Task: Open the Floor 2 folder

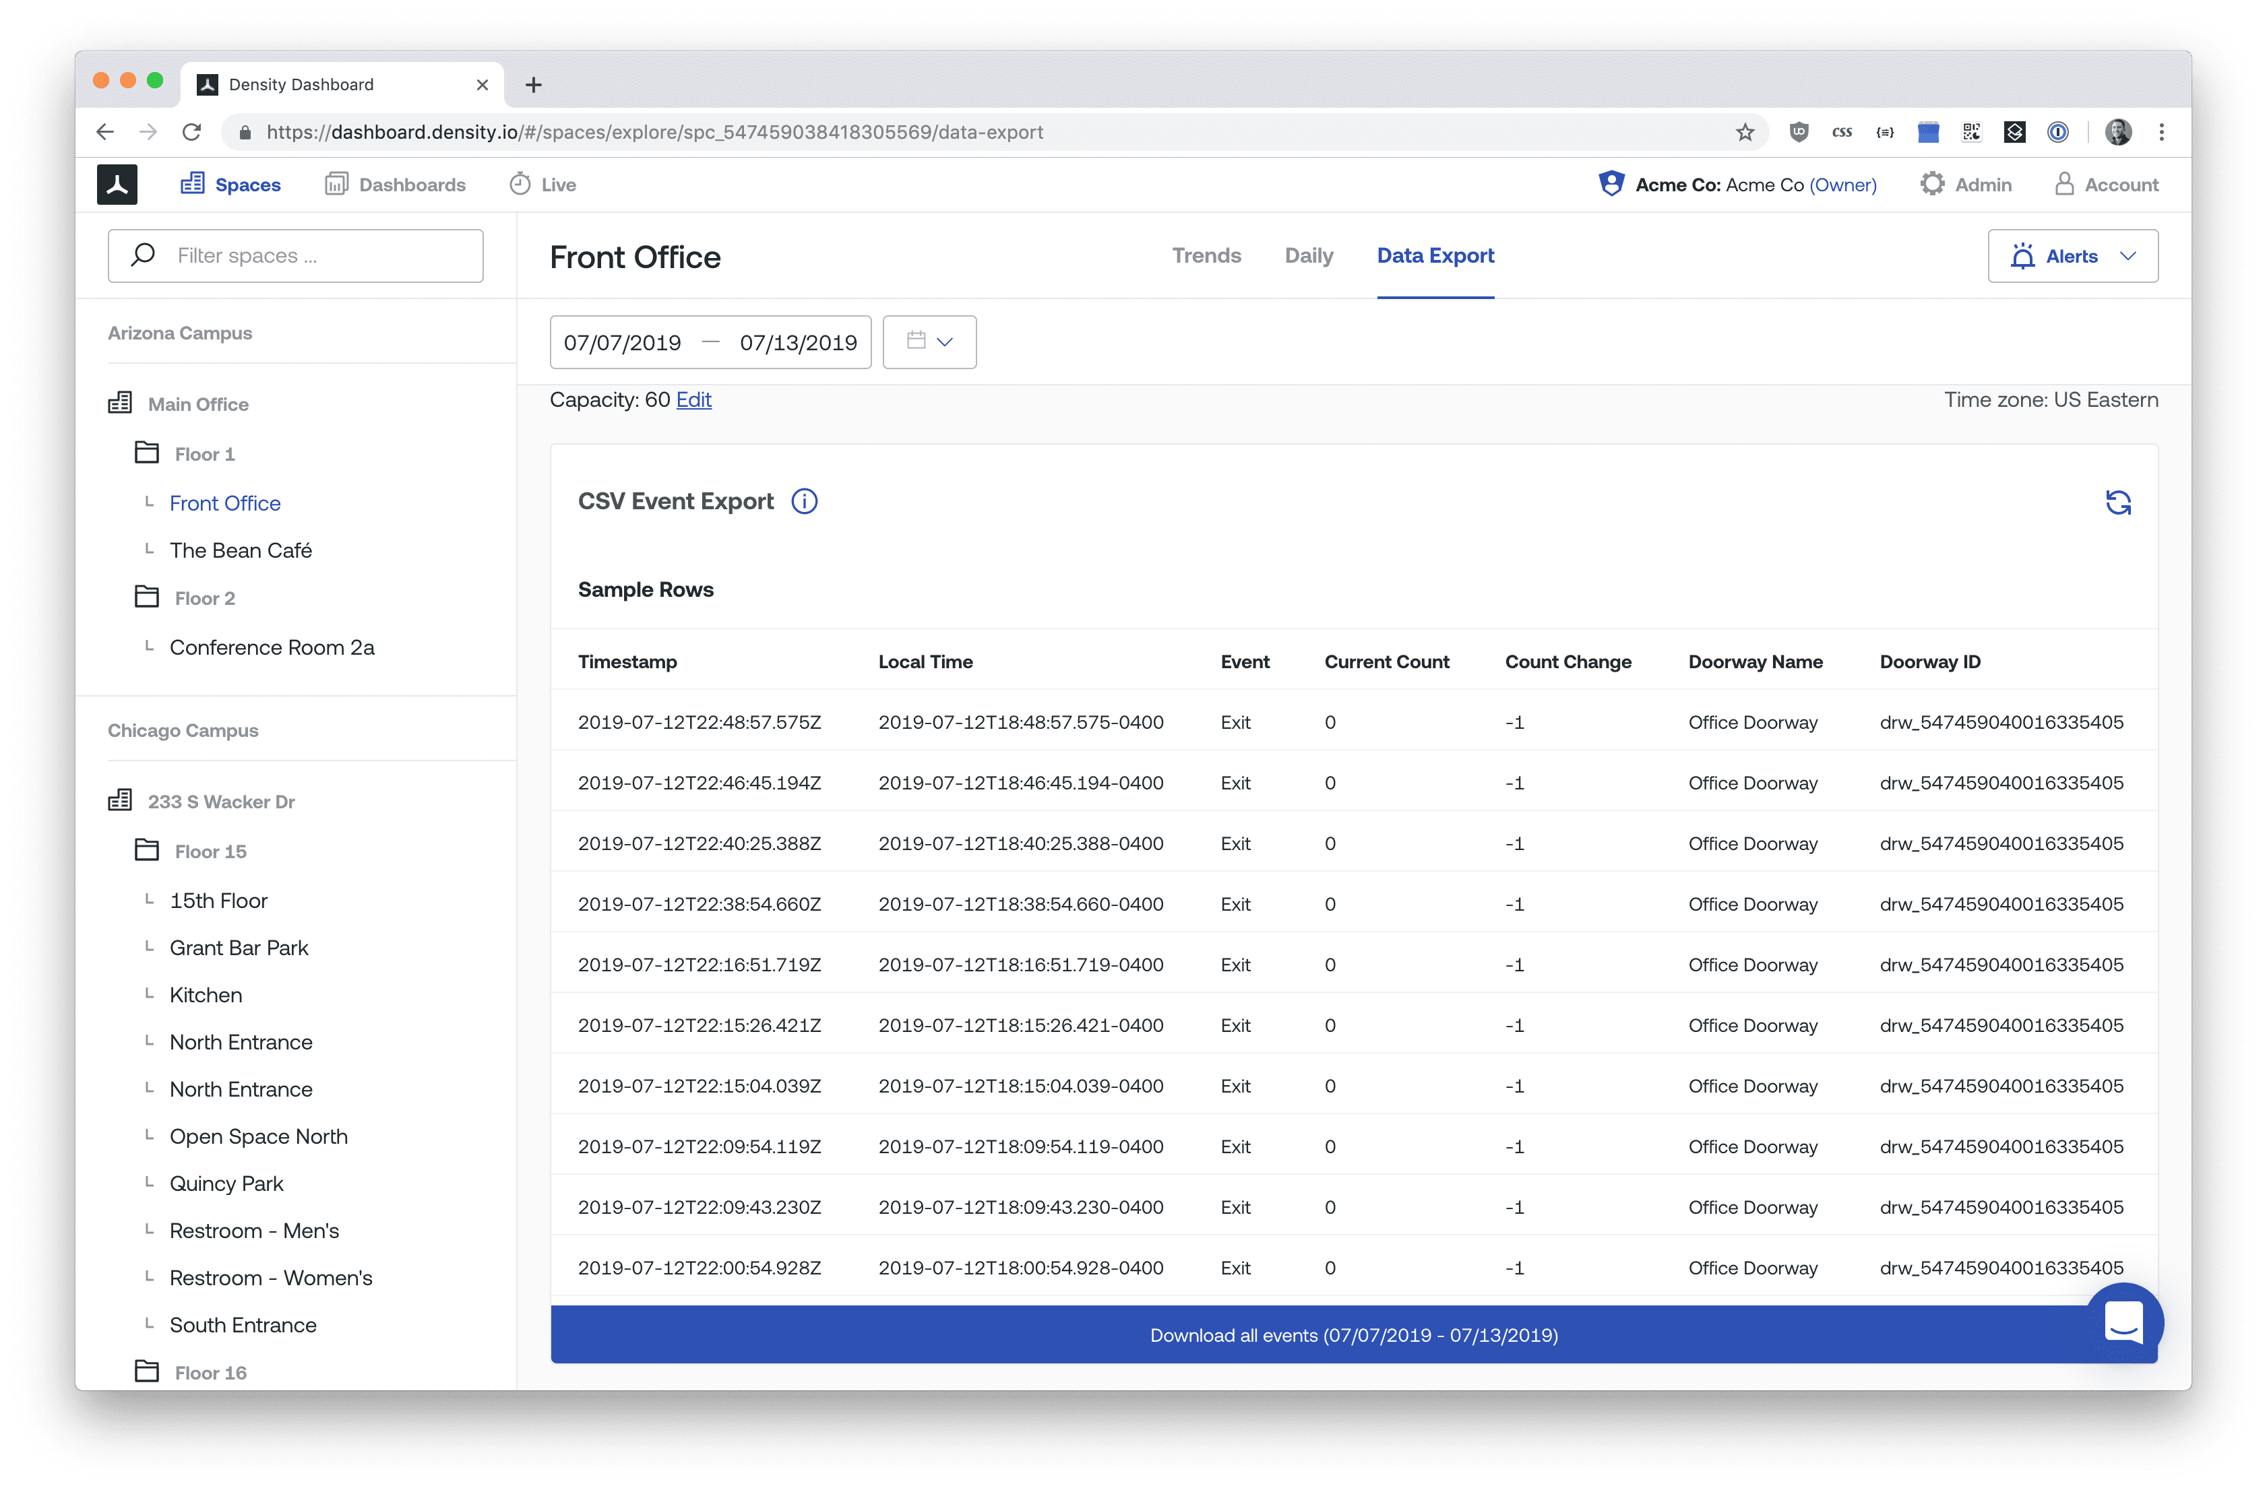Action: tap(204, 598)
